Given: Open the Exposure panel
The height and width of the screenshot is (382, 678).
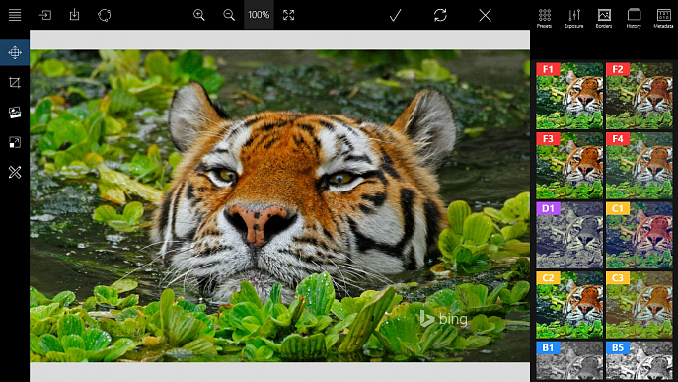Looking at the screenshot, I should pos(574,18).
